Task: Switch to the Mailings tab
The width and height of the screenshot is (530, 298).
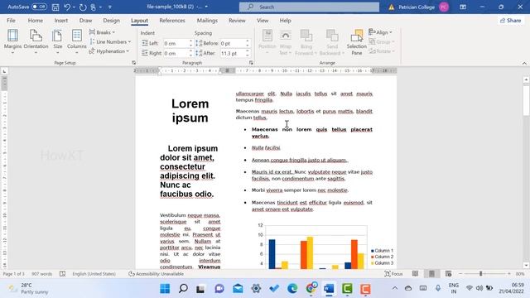Action: [x=207, y=21]
